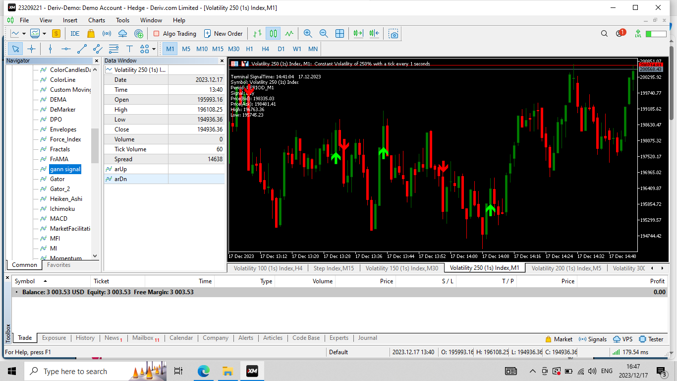
Task: Select the bar chart display icon
Action: 257,34
